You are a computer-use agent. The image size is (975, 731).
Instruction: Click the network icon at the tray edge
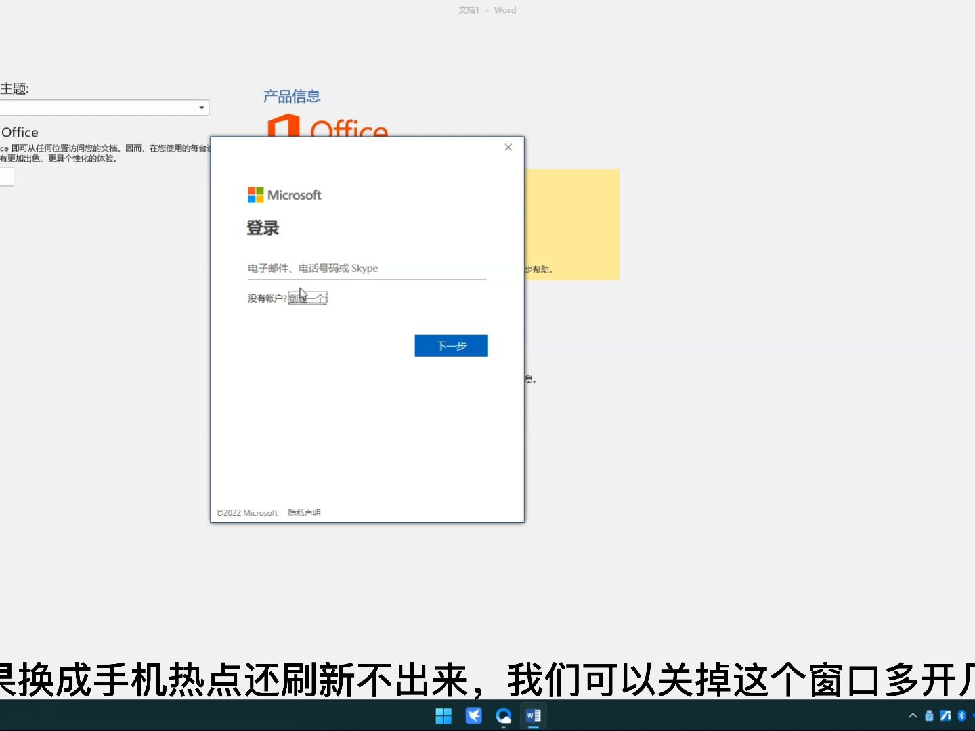(973, 715)
